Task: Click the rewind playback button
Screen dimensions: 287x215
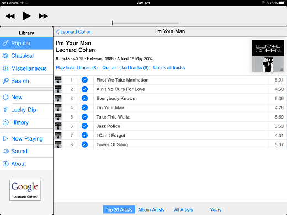Action: click(x=10, y=16)
